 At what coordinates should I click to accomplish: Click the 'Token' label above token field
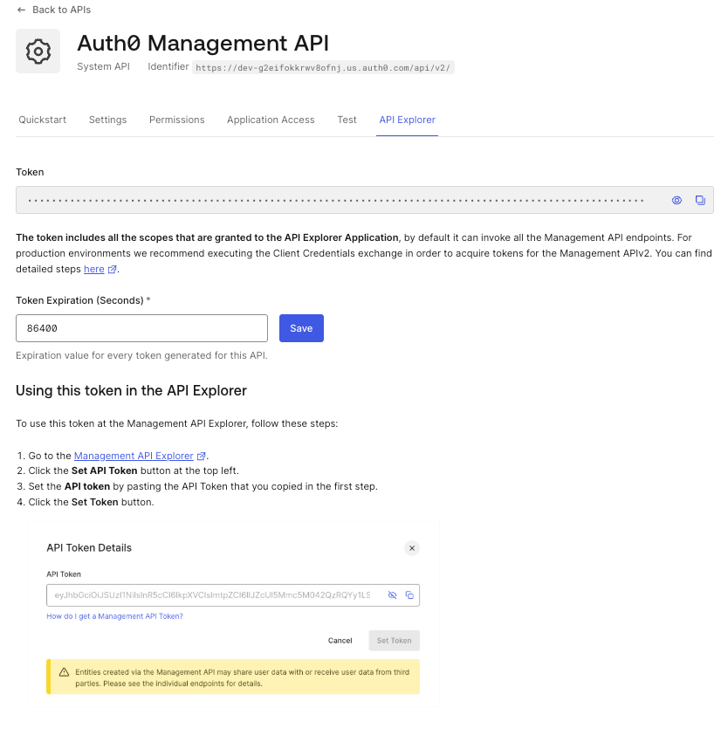30,172
